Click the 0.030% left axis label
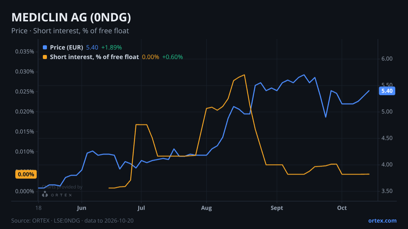 [25, 72]
